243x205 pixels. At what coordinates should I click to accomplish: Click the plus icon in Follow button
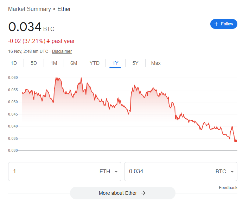point(216,24)
